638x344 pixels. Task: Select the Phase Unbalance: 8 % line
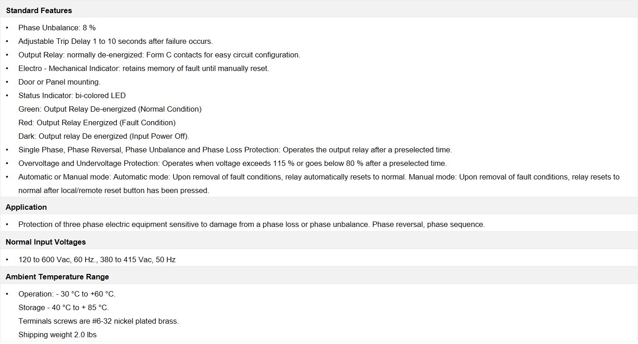[x=57, y=28]
